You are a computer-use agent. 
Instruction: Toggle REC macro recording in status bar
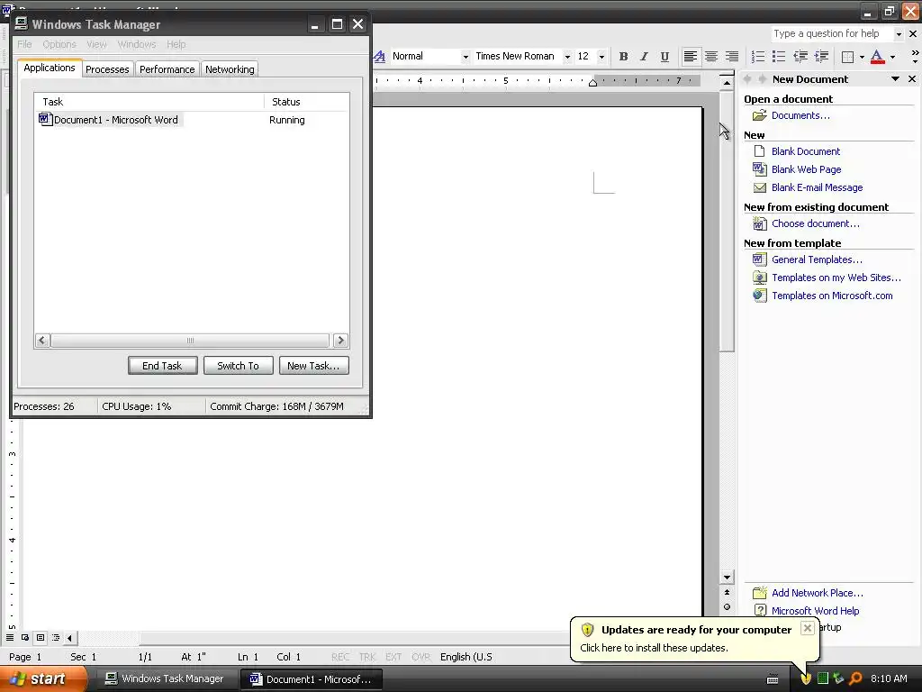tap(340, 657)
